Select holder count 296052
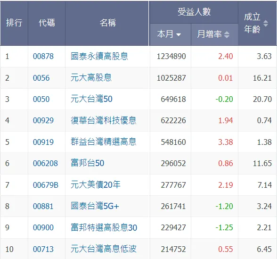Screen dimensions: 277x259 point(173,163)
